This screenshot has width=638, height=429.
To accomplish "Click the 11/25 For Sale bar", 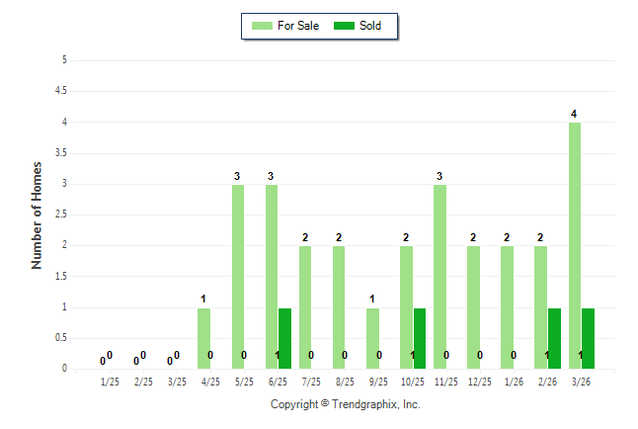I will (439, 277).
